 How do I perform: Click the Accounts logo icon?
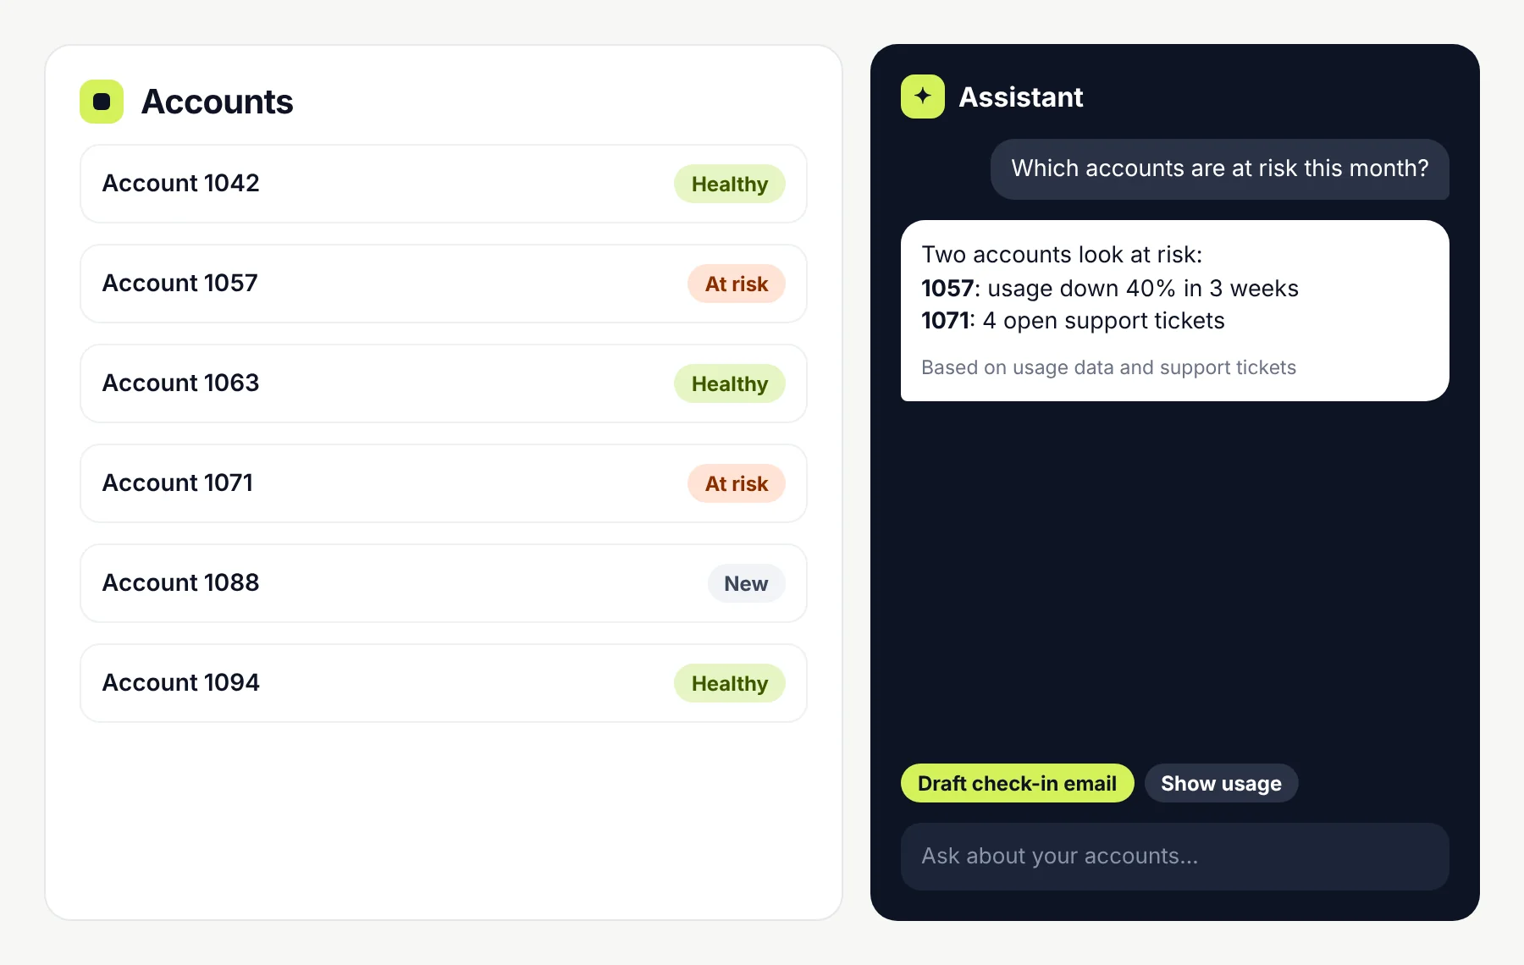click(102, 102)
